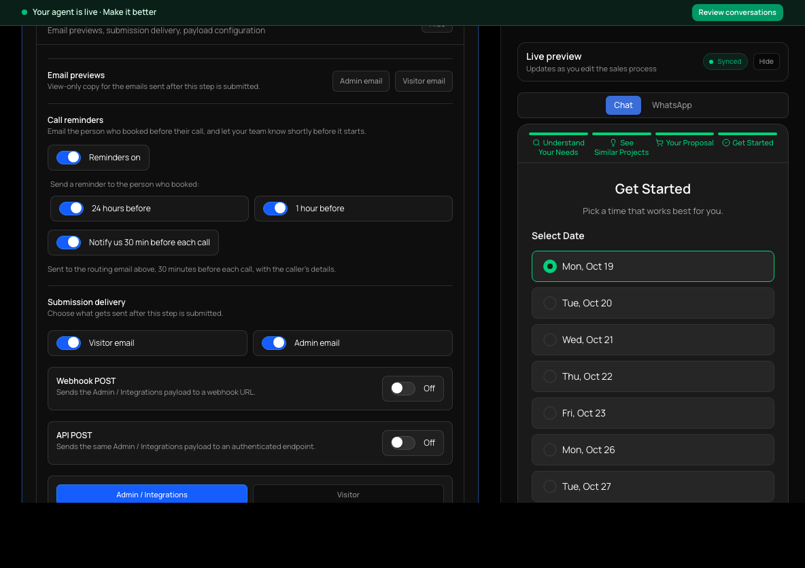805x568 pixels.
Task: Click the Call reminders heading
Action: click(x=75, y=120)
